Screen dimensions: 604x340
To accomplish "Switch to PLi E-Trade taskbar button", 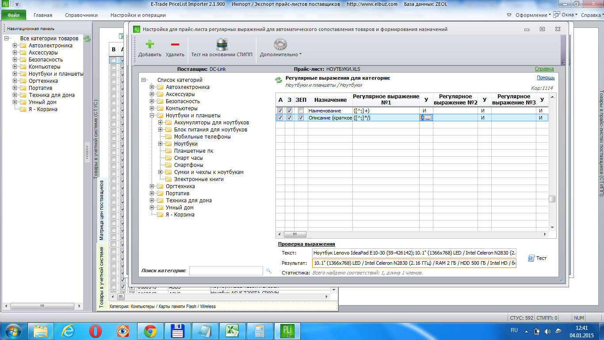I will 287,331.
